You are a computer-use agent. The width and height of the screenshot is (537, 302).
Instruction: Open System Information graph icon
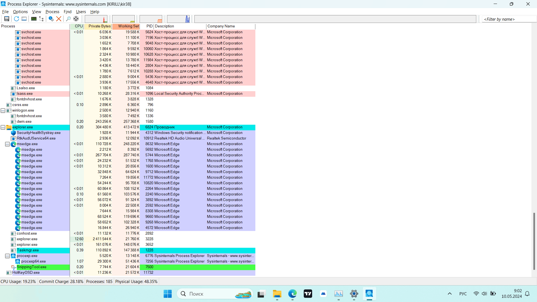click(34, 19)
